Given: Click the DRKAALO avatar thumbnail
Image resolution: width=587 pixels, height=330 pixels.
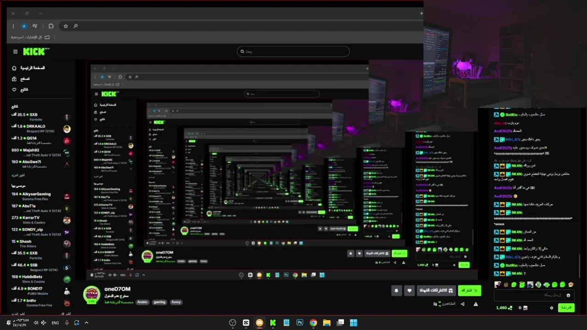Looking at the screenshot, I should tap(67, 129).
